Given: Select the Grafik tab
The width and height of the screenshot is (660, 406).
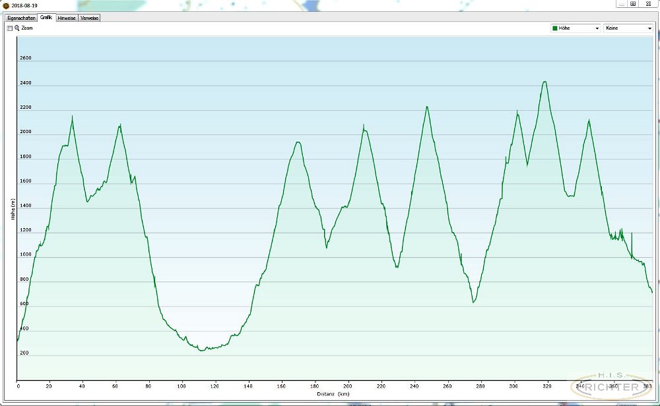Looking at the screenshot, I should 46,18.
